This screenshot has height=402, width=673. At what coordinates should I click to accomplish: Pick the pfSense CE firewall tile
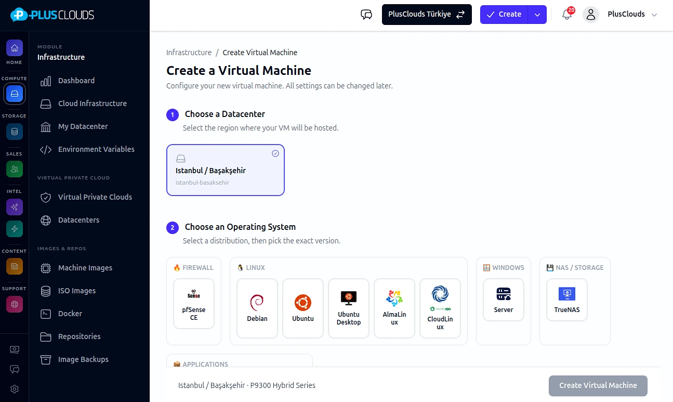(194, 304)
